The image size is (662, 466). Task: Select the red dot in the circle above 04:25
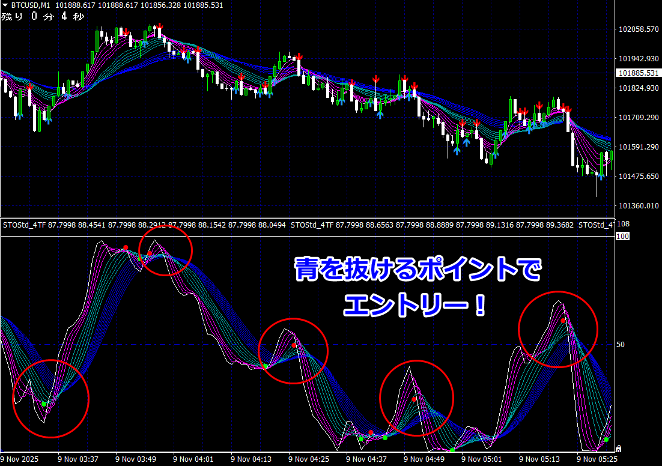[x=294, y=345]
